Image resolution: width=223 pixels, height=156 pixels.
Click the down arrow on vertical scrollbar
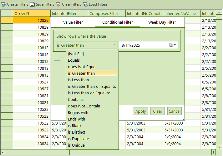click(x=220, y=147)
